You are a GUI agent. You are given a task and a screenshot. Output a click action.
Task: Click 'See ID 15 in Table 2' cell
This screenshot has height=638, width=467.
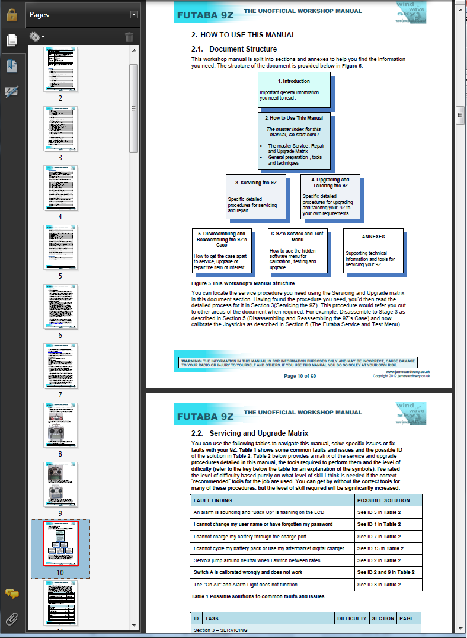pos(389,548)
